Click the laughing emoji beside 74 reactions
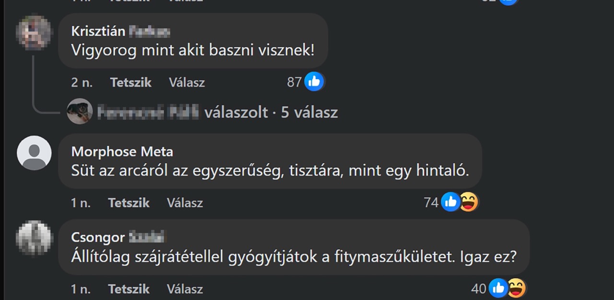 (x=468, y=202)
